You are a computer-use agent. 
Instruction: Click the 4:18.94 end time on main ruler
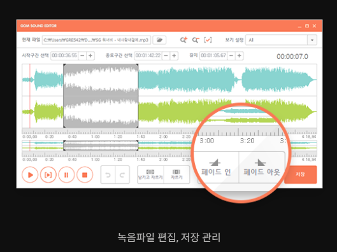click(x=309, y=137)
